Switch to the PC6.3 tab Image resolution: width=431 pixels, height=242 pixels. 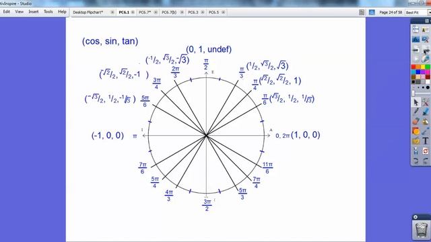193,12
